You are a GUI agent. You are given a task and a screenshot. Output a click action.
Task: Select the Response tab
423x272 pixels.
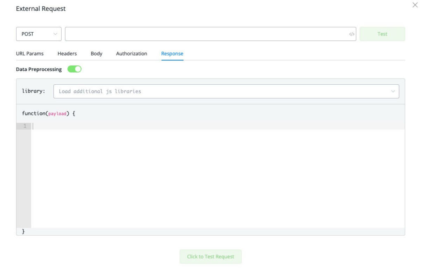point(172,54)
